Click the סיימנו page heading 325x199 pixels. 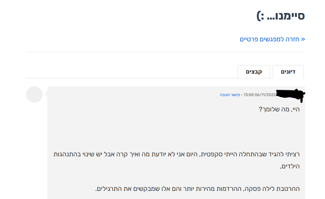click(281, 16)
